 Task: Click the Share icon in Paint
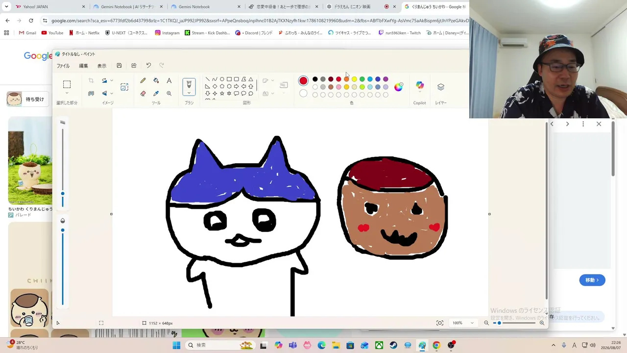point(134,66)
